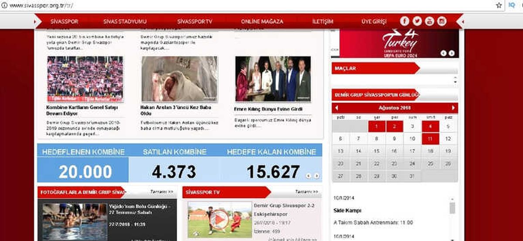523x241 pixels.
Task: Open Tamamı link for photo gallery
Action: pyautogui.click(x=162, y=191)
